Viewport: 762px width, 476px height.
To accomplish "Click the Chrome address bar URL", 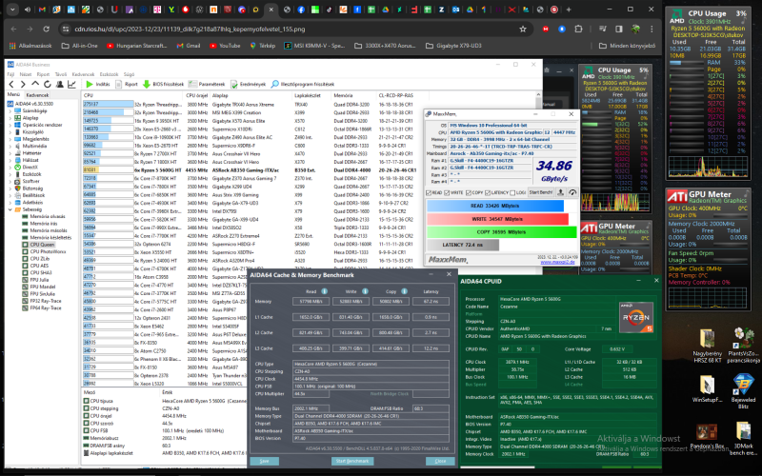I will click(x=190, y=30).
